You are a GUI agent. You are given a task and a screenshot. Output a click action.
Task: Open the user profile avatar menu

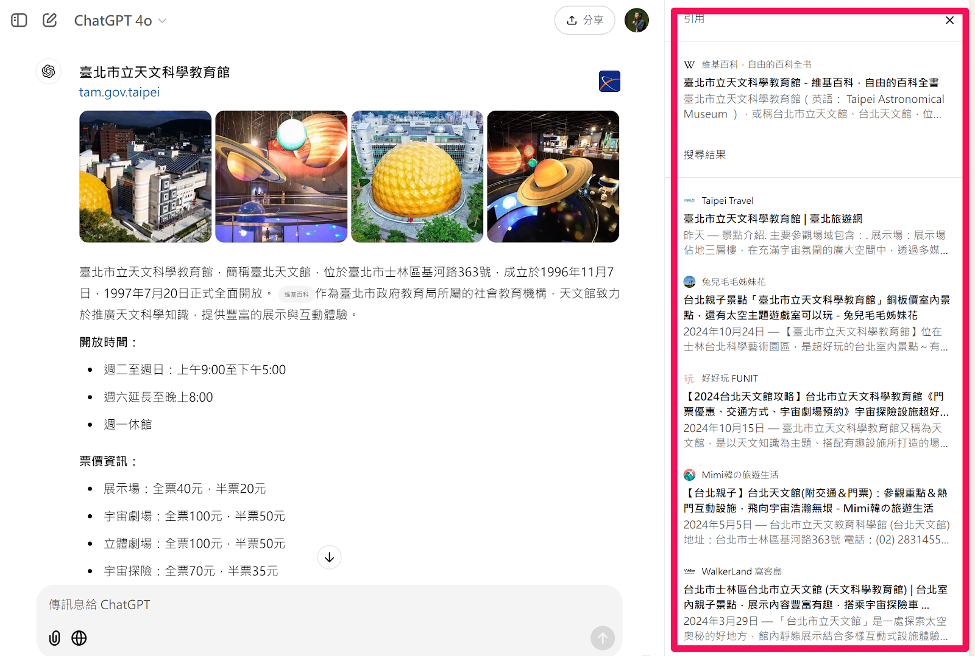tap(637, 20)
